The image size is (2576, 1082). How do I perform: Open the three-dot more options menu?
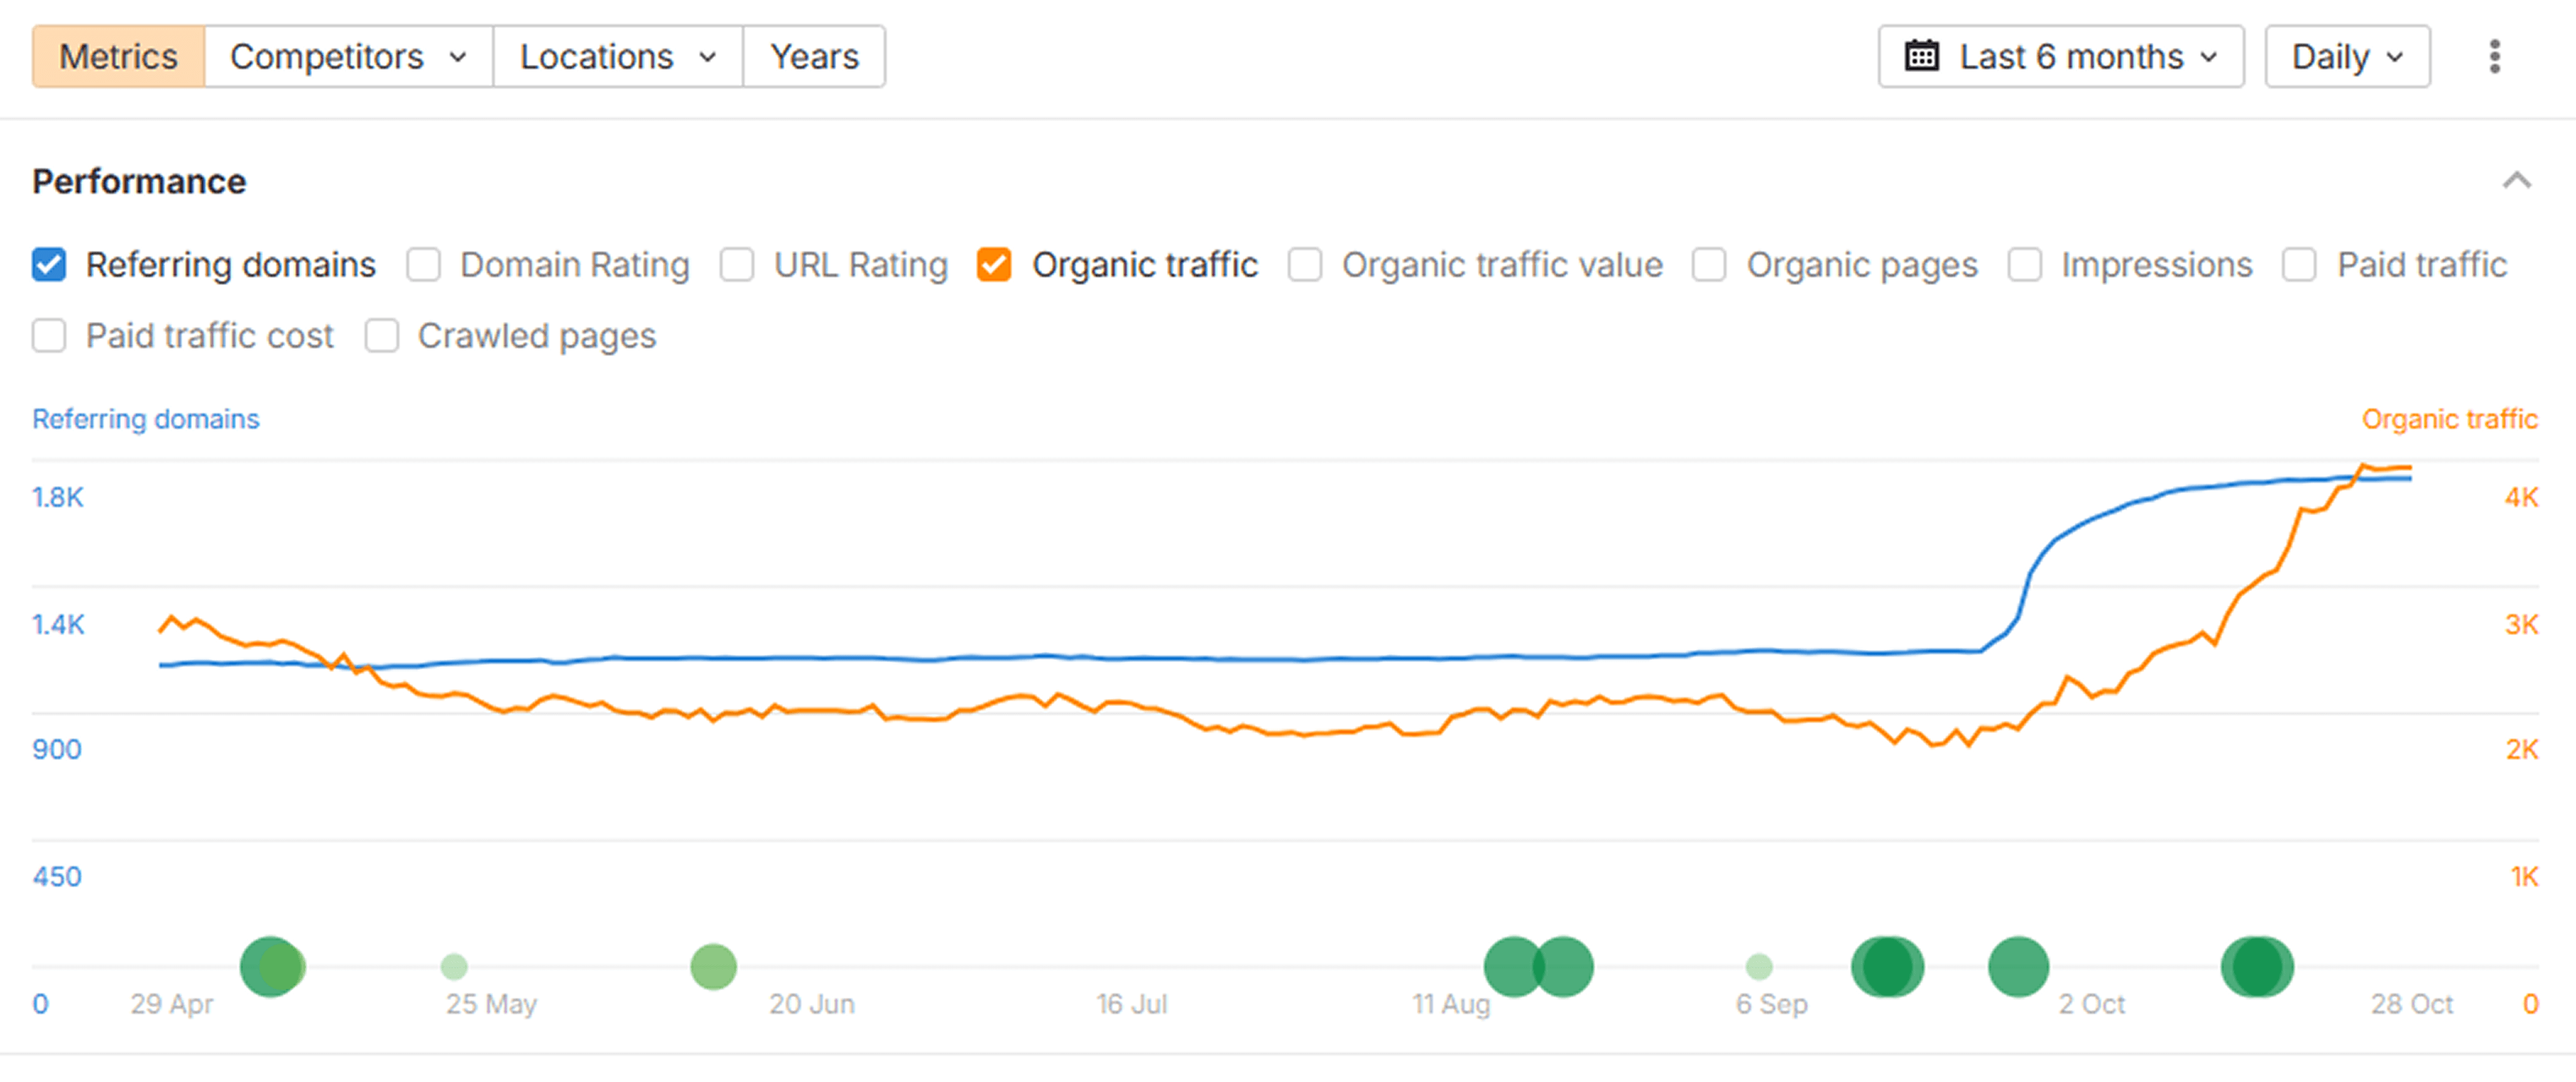2494,57
